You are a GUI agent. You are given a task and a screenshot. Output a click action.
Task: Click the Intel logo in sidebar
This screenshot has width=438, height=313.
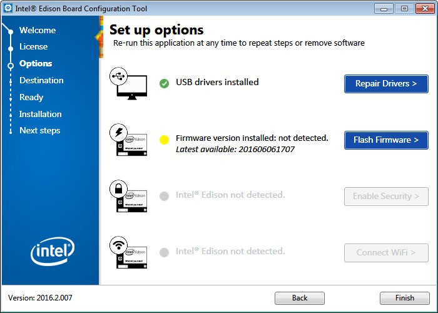[53, 252]
